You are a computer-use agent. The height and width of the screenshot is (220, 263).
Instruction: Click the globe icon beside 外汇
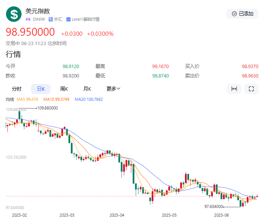51,20
